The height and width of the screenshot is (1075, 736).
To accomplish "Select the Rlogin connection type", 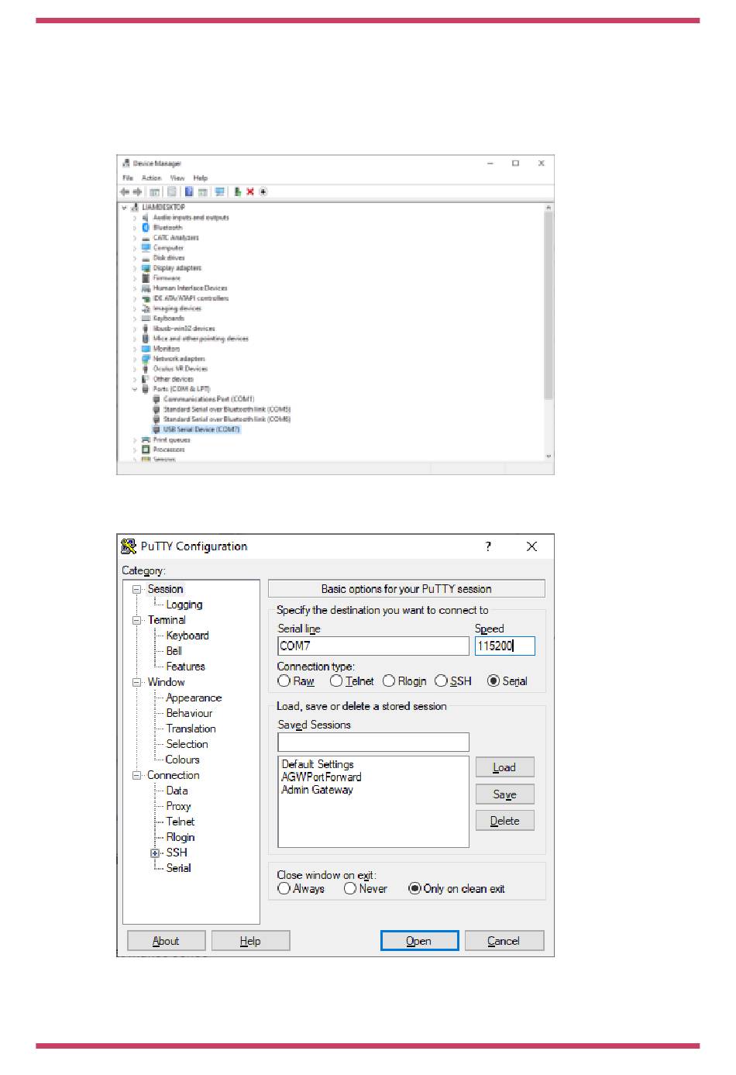I will (389, 681).
